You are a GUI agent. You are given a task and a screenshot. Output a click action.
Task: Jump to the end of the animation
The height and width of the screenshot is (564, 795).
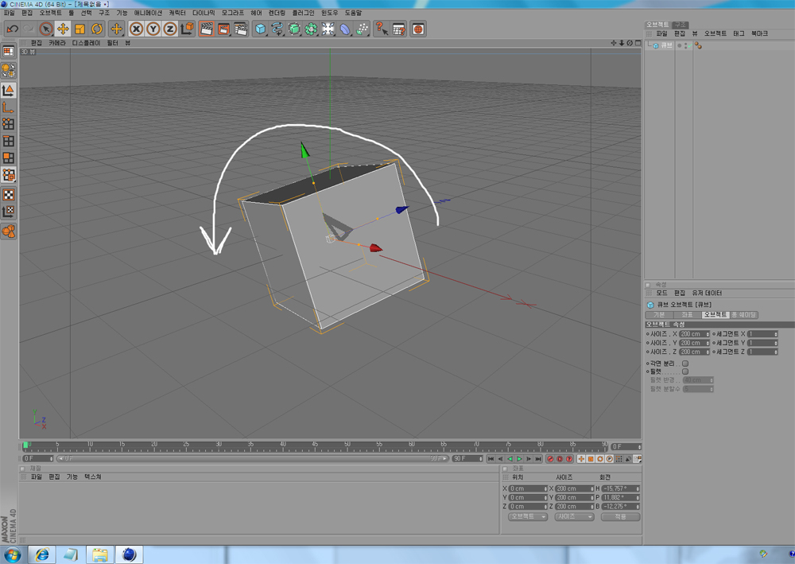[x=538, y=459]
